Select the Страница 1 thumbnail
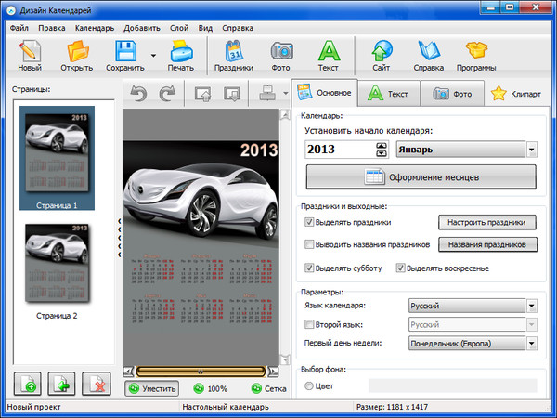Screen dimensions: 557x418 point(57,158)
